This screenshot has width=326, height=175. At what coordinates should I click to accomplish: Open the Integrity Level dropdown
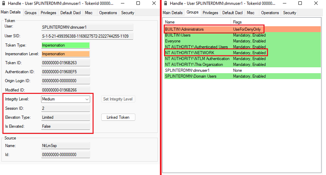pos(65,99)
